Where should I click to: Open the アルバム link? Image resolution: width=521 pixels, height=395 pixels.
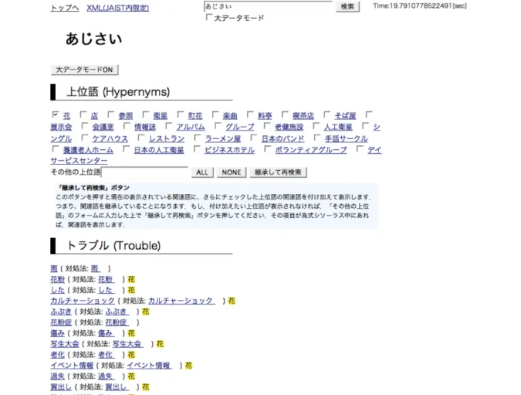[191, 127]
